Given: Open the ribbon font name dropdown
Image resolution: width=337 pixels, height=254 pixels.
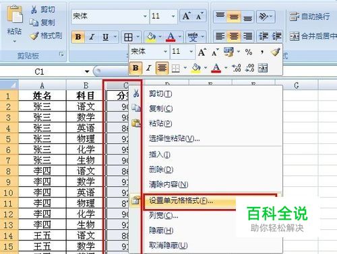Looking at the screenshot, I should 145,16.
